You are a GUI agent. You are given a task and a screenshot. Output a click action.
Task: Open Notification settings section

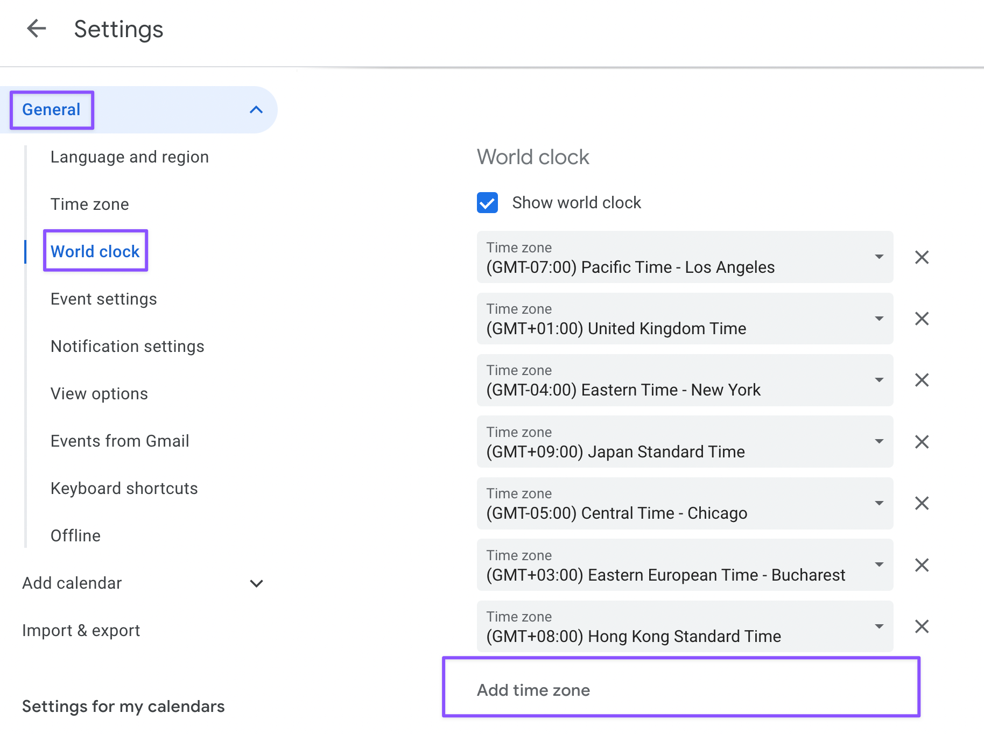(128, 347)
